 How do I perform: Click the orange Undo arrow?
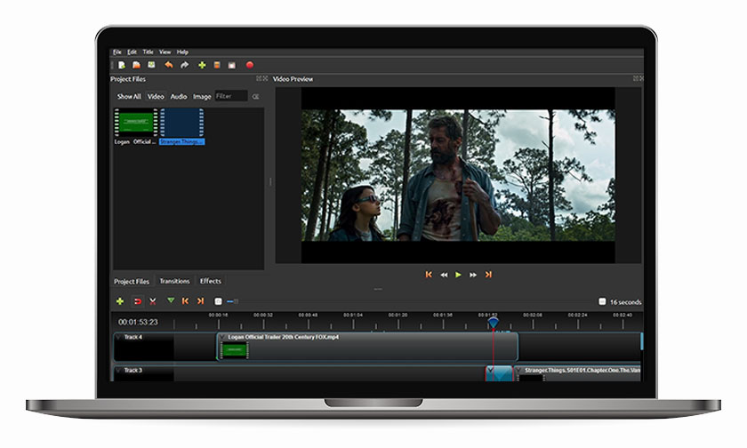[x=169, y=65]
